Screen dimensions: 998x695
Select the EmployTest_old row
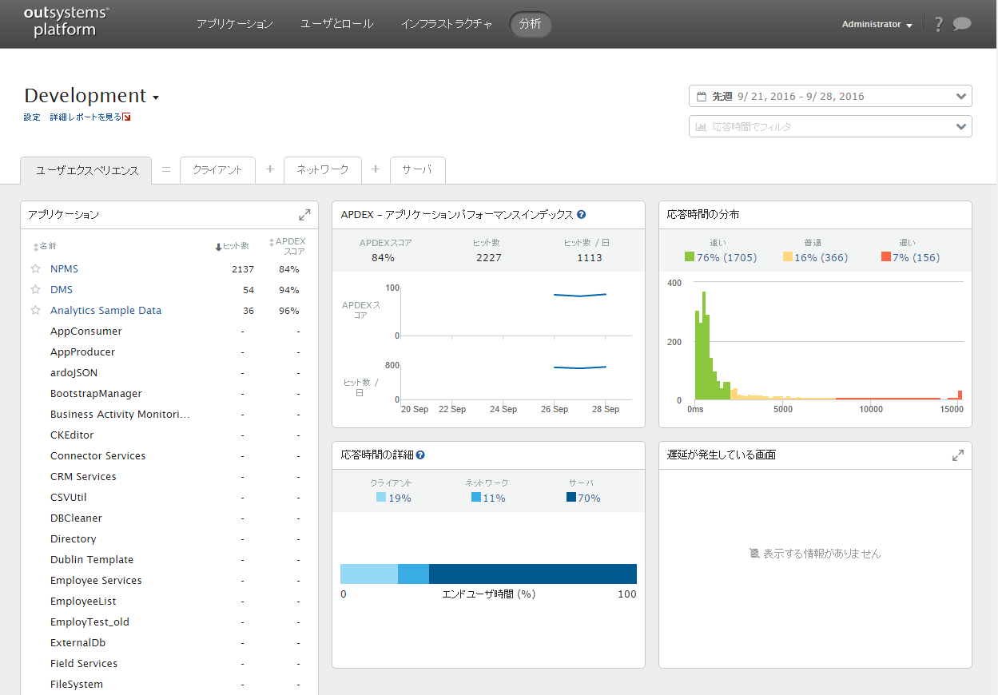click(169, 622)
